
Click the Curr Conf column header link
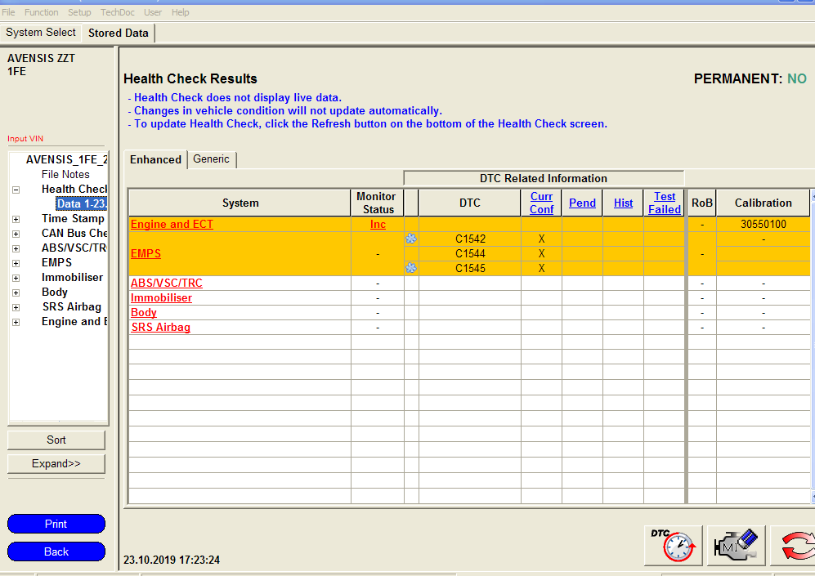(x=541, y=203)
